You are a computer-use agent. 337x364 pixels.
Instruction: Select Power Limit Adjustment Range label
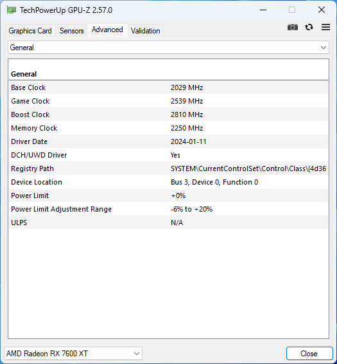(62, 209)
